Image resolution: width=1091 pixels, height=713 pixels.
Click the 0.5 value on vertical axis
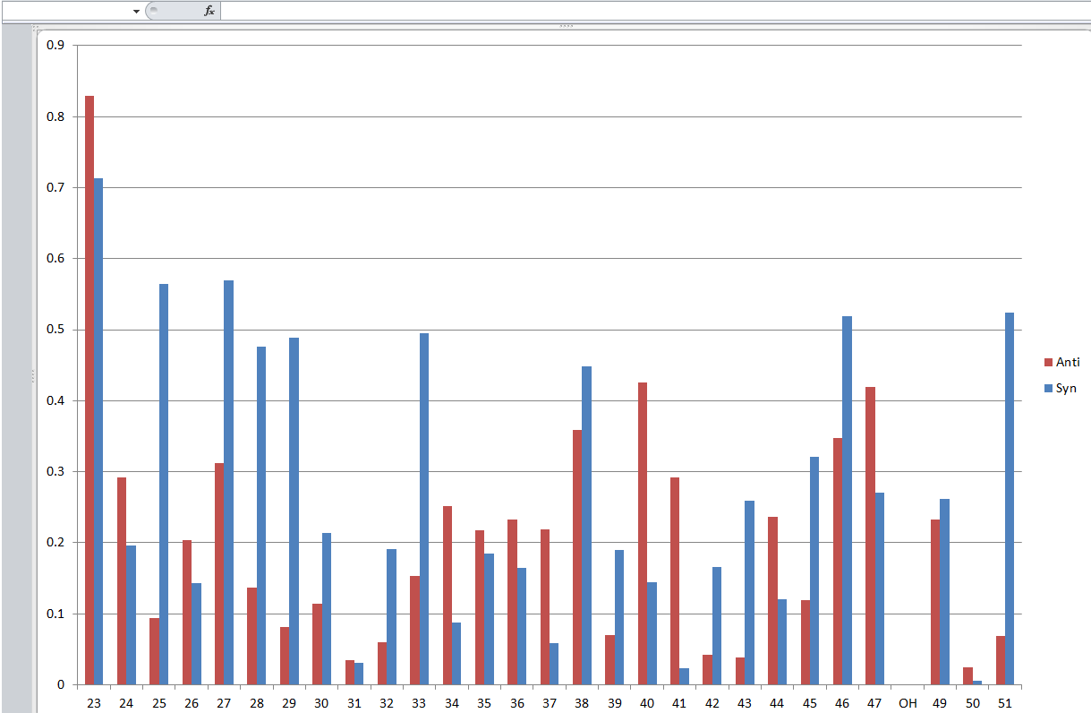tap(56, 330)
